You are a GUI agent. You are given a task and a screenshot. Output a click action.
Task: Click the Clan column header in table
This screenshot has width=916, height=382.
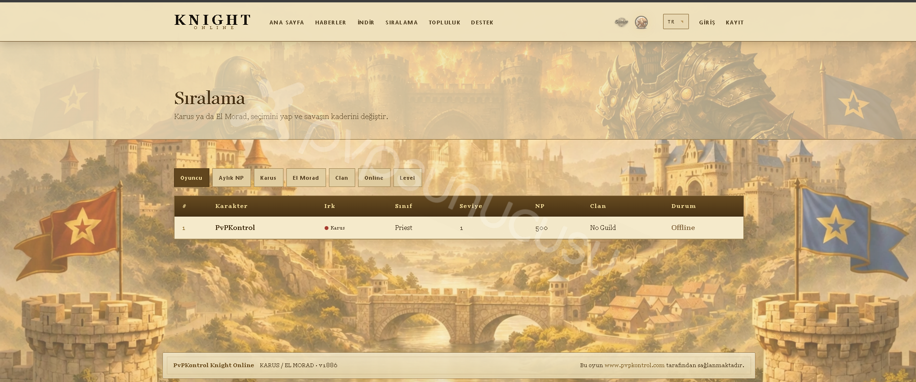coord(598,206)
